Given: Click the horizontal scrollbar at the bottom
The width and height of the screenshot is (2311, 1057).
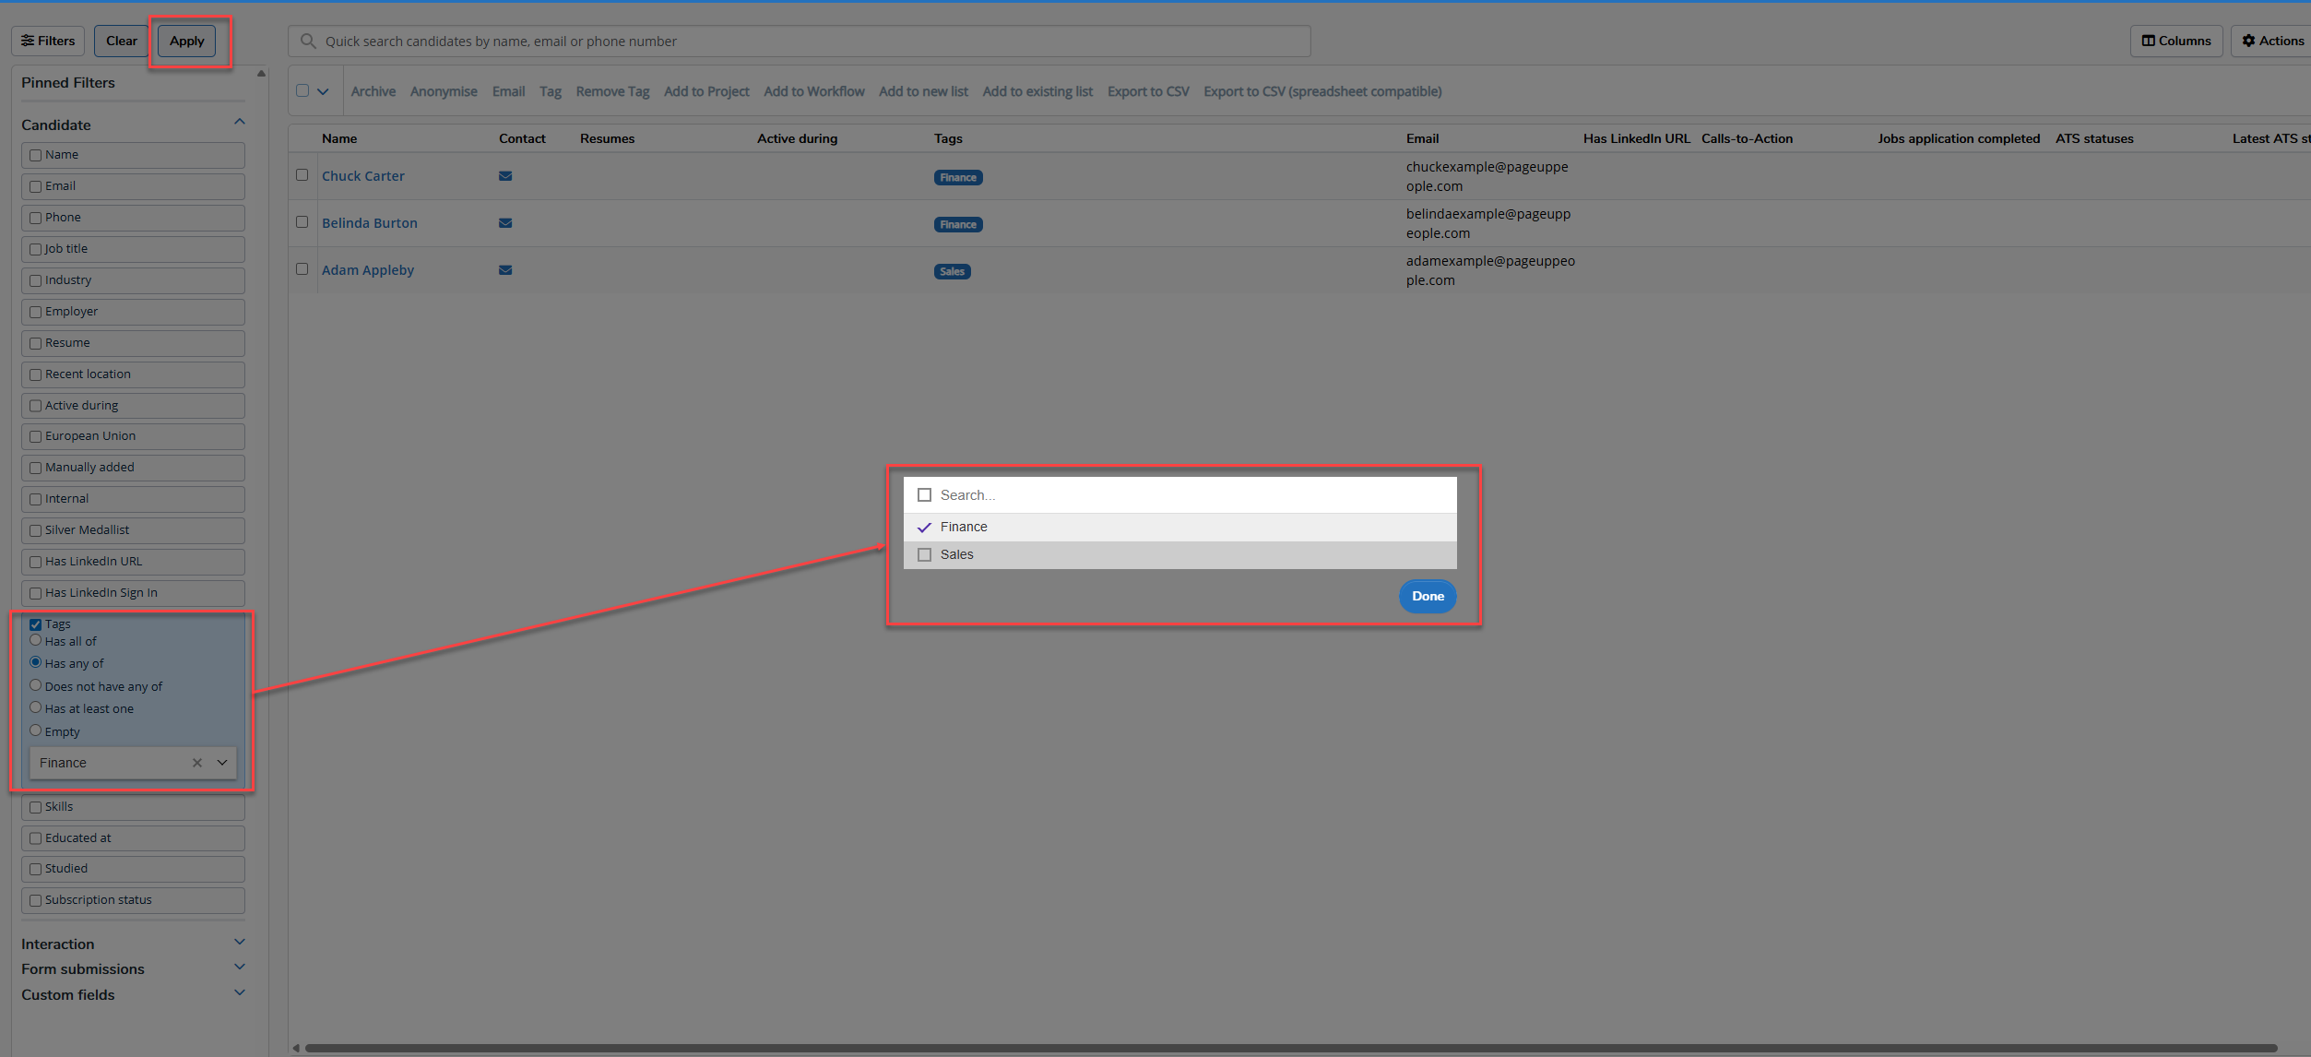Looking at the screenshot, I should [x=1290, y=1048].
